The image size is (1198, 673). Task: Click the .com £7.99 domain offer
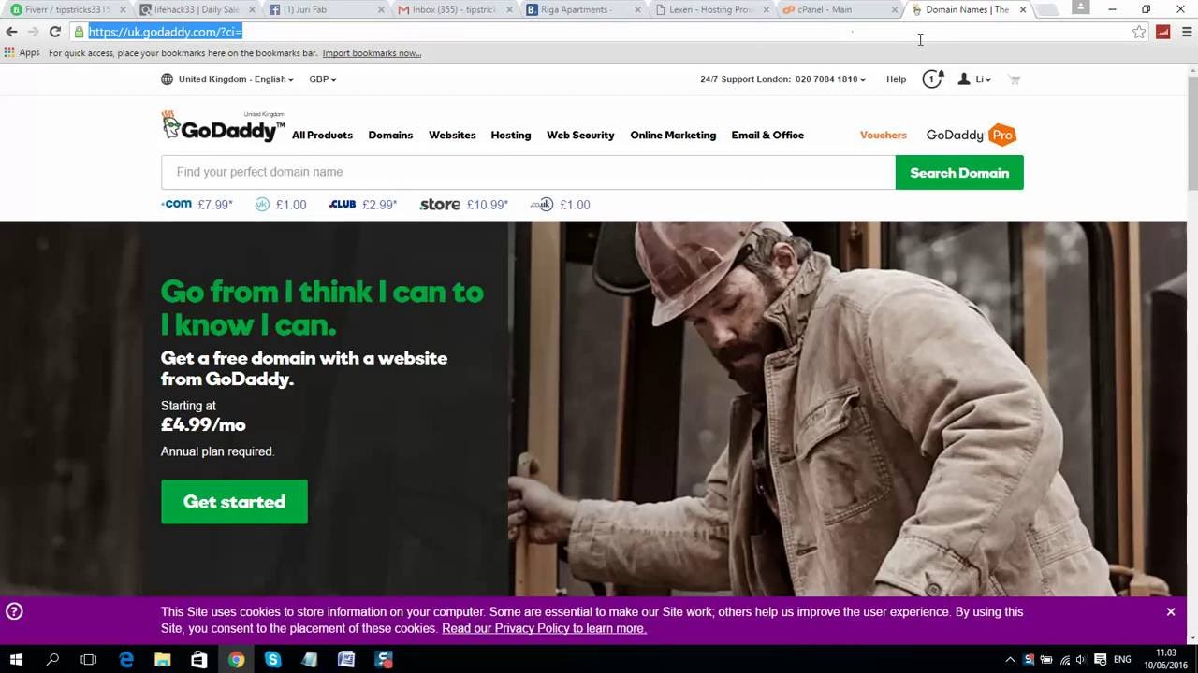(197, 205)
